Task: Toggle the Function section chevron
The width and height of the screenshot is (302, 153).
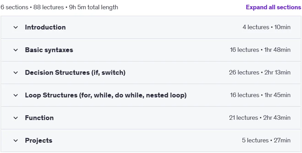Action: pos(15,118)
